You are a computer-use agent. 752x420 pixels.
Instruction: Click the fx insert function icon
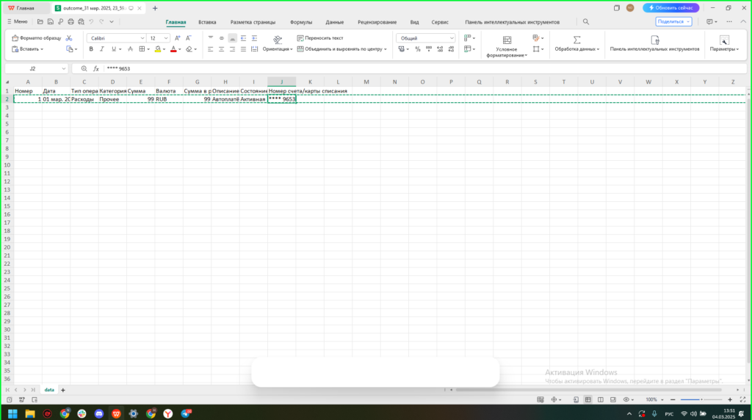click(x=96, y=68)
